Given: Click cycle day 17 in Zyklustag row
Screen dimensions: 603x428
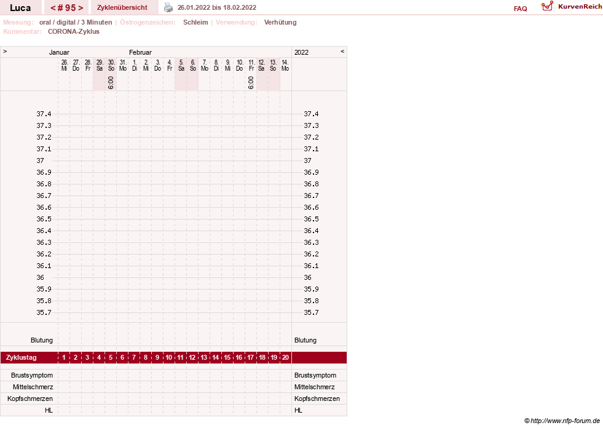Looking at the screenshot, I should pos(250,357).
